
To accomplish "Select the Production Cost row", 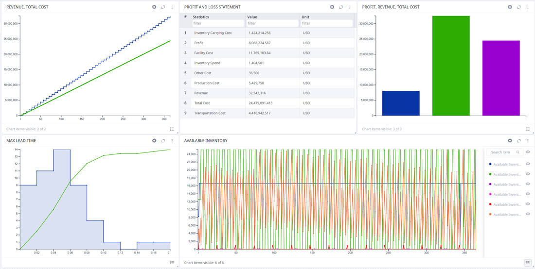I will [267, 83].
